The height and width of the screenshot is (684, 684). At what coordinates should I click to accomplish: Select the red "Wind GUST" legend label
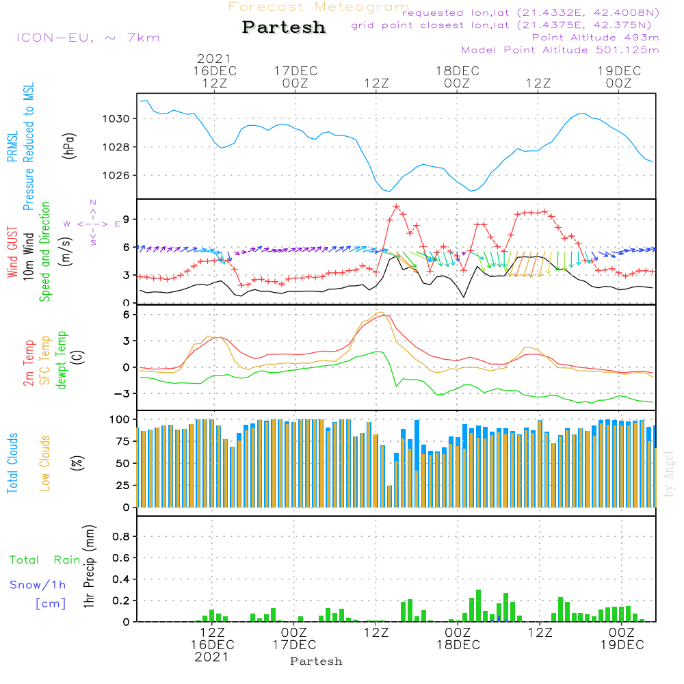pos(12,252)
